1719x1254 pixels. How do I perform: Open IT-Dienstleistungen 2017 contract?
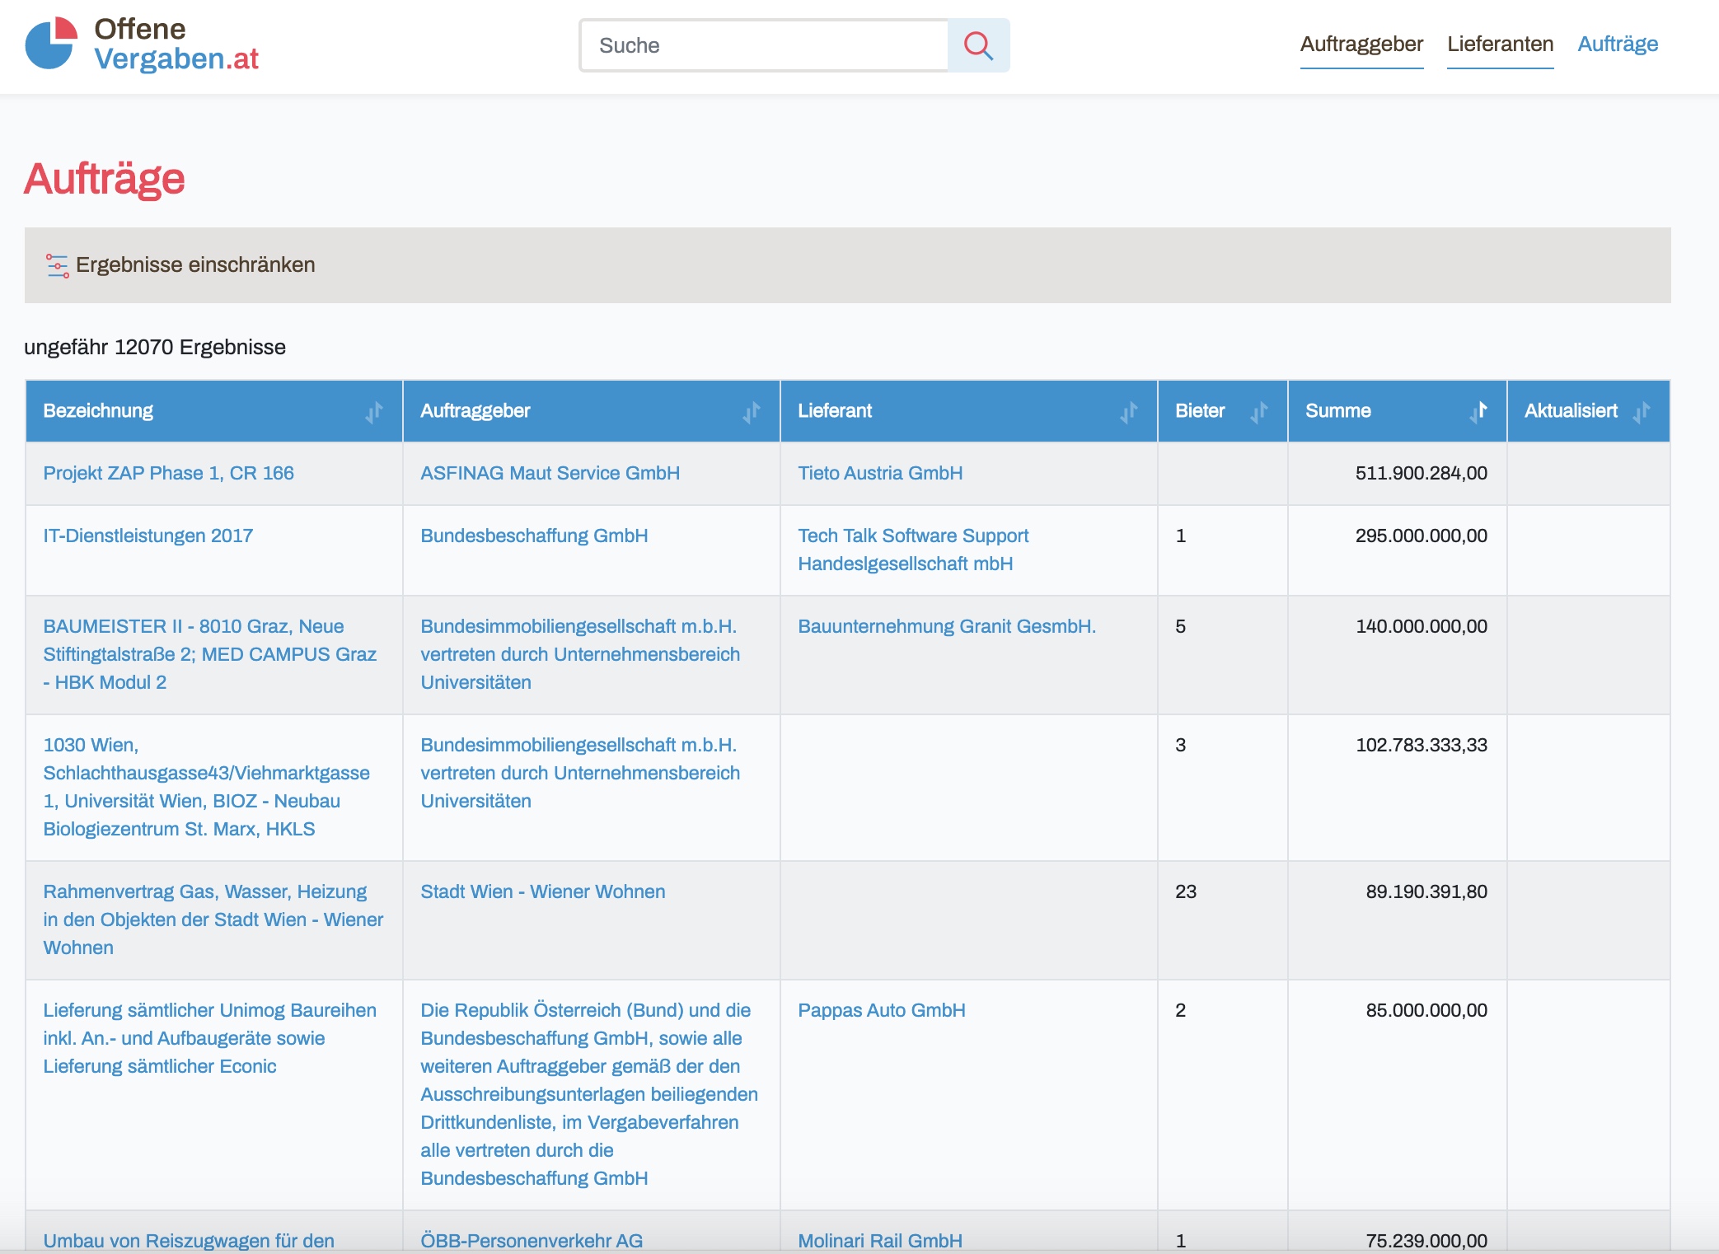[x=148, y=536]
